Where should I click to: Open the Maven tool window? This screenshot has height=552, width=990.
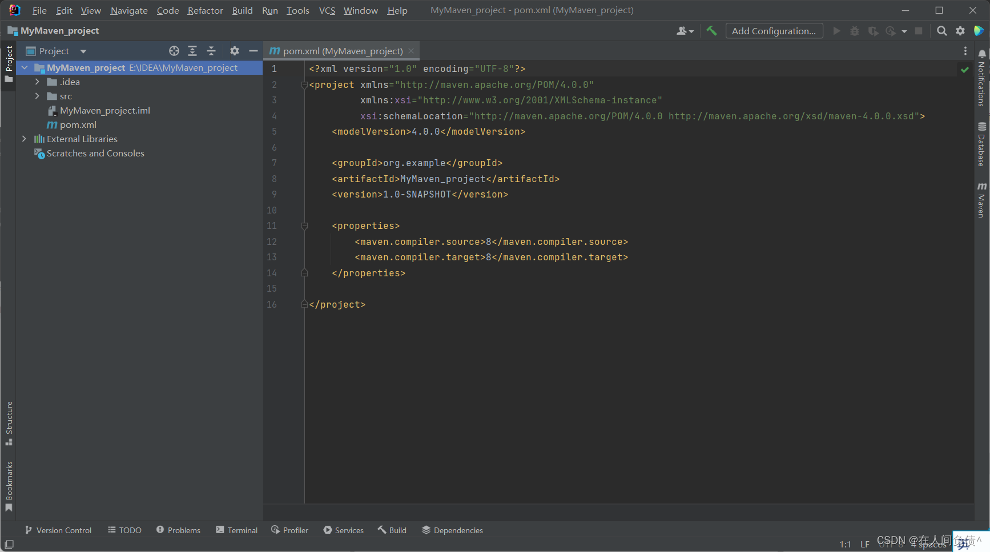981,200
